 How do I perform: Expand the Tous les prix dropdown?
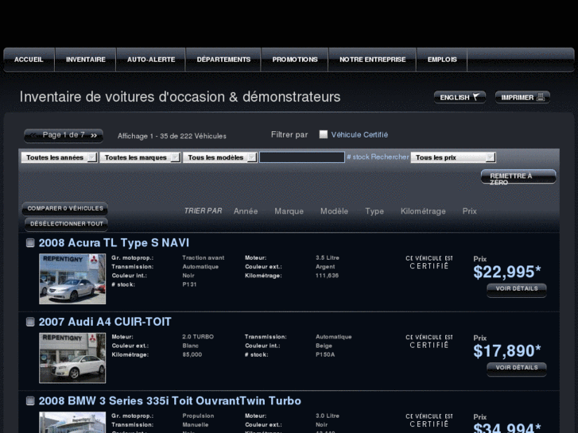[453, 157]
